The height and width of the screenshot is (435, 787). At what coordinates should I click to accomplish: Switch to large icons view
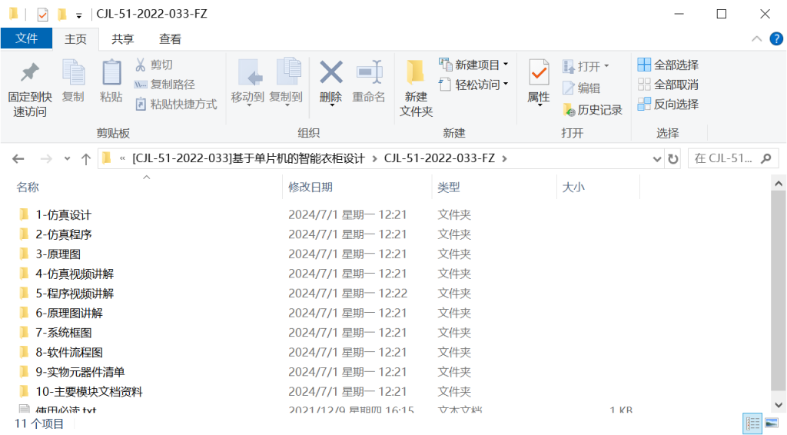pyautogui.click(x=772, y=423)
